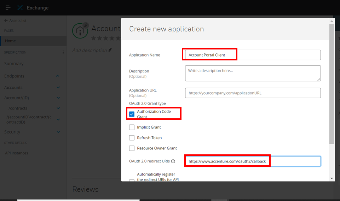Open the hamburger navigation menu
The height and width of the screenshot is (201, 340).
click(8, 8)
